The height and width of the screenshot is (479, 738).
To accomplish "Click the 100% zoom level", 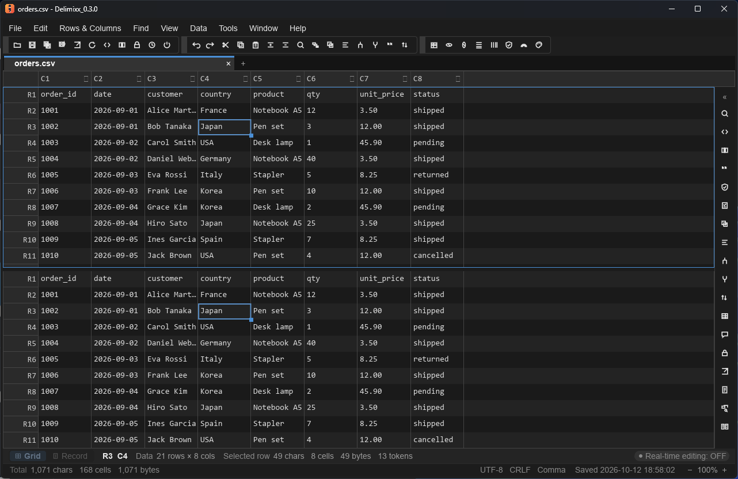I will (707, 470).
